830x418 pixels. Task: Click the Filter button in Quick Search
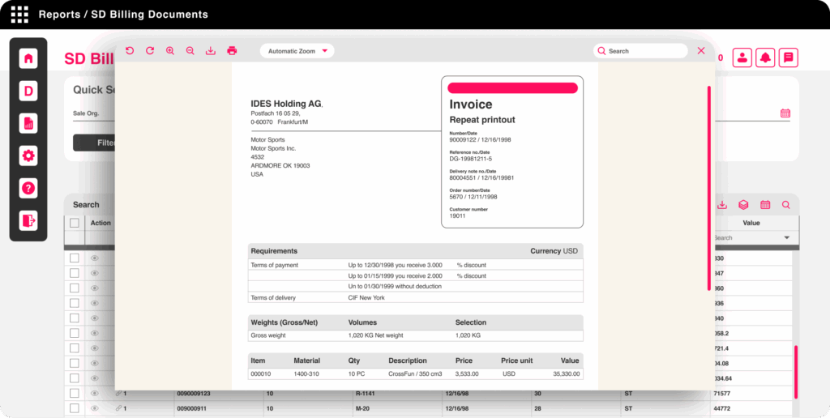94,143
